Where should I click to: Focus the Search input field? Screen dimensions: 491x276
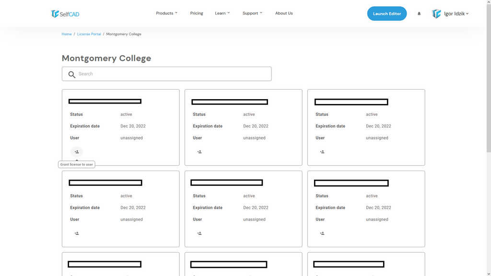(166, 74)
